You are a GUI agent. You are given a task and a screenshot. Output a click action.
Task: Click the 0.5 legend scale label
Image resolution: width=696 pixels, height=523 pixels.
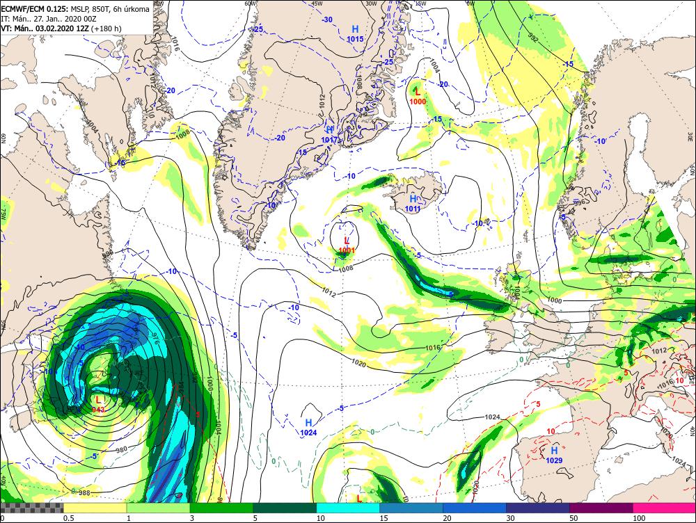[x=68, y=518]
